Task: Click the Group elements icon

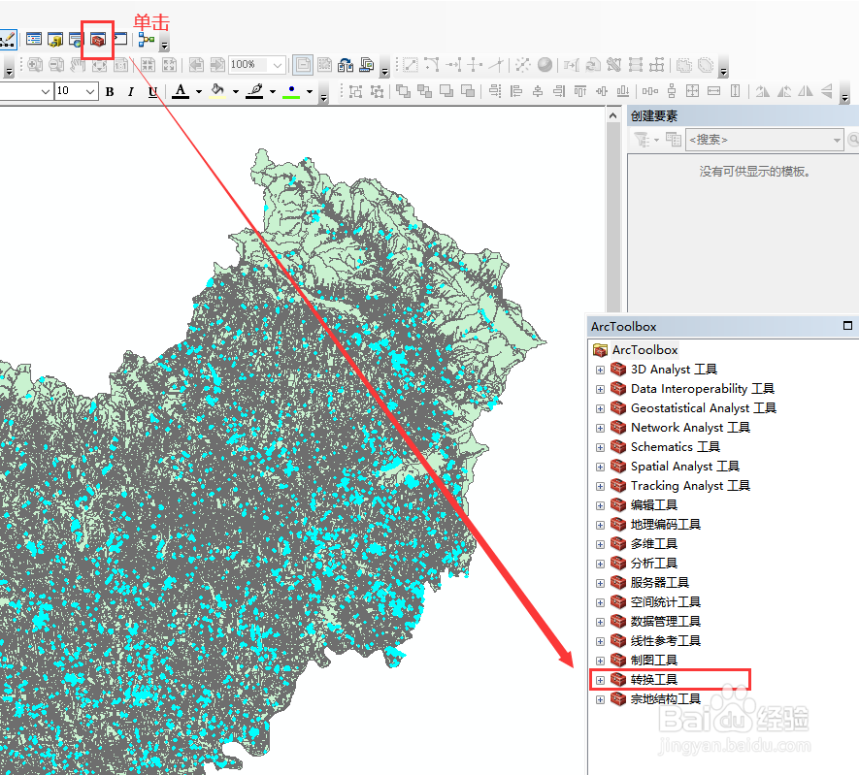Action: [355, 91]
